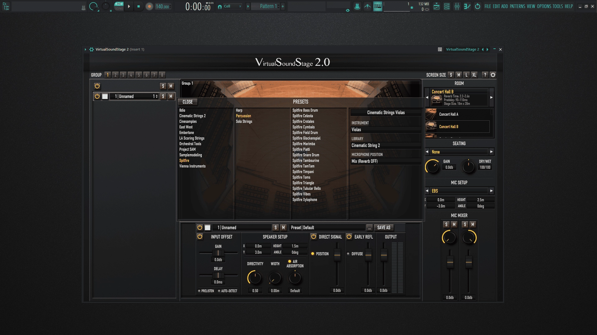This screenshot has width=597, height=335.
Task: Select Percussion category in presets
Action: click(243, 116)
